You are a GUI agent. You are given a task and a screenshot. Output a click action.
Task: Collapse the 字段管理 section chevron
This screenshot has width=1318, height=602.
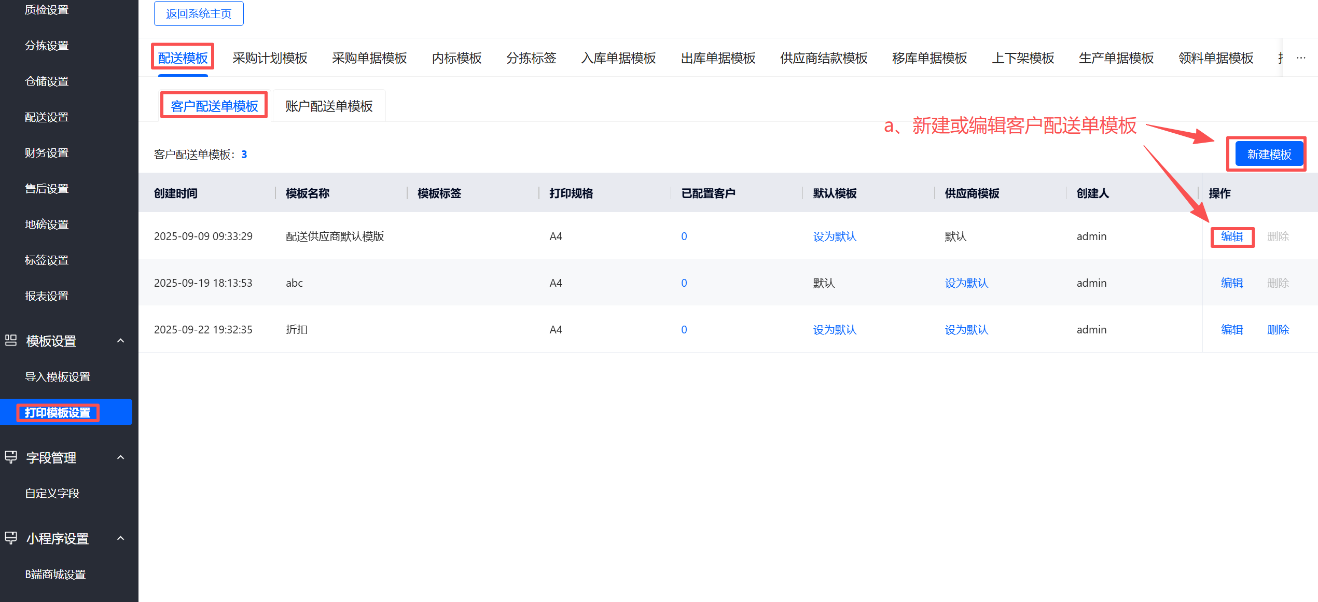tap(121, 457)
